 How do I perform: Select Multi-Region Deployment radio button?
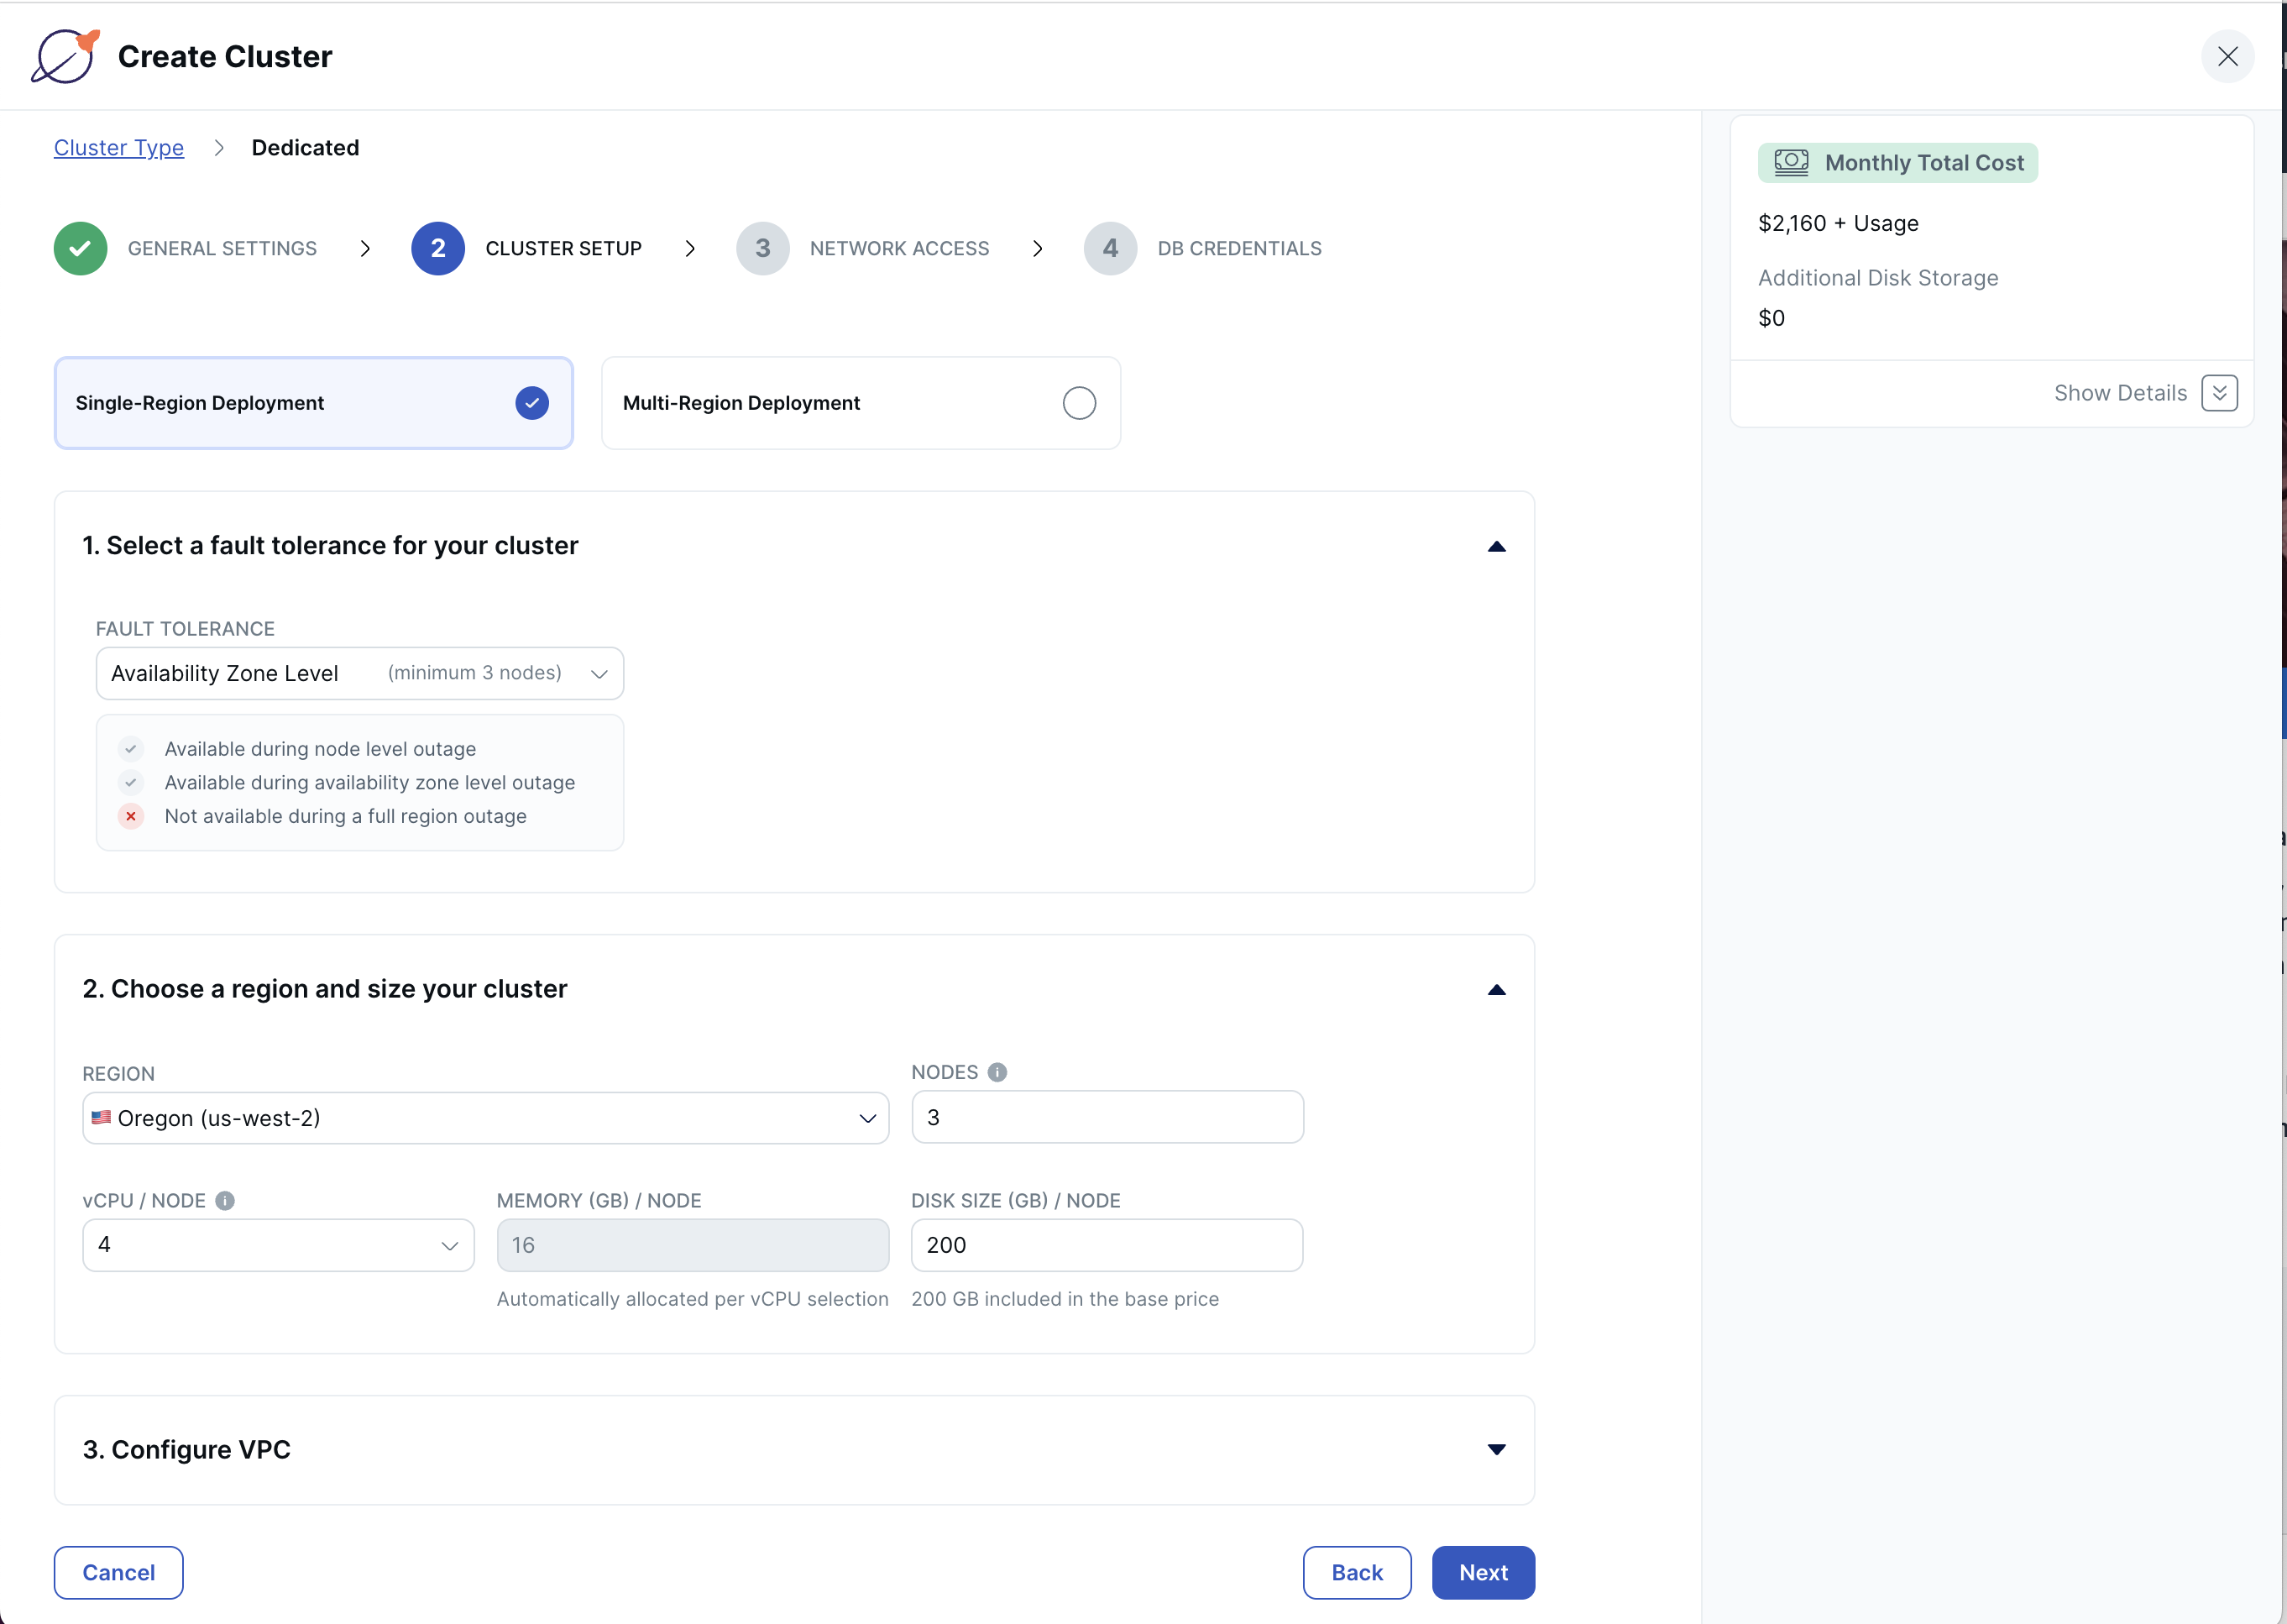pyautogui.click(x=1079, y=403)
